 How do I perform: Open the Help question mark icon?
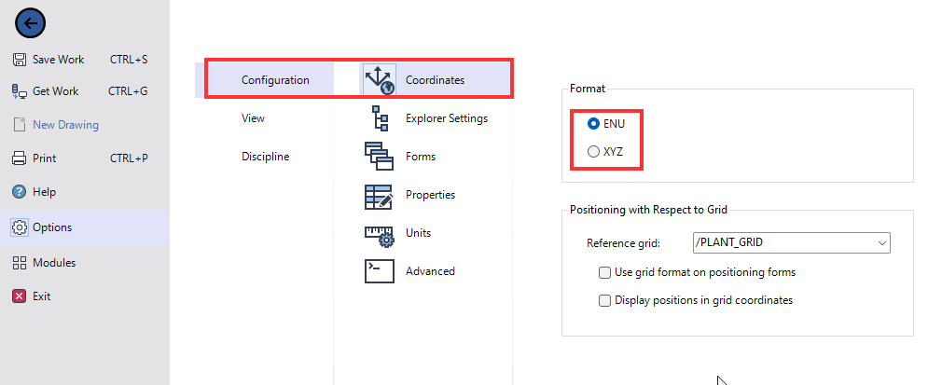click(20, 192)
